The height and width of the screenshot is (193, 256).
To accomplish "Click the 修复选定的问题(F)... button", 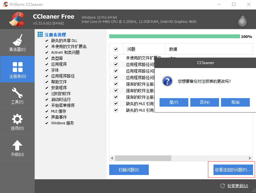I will click(233, 170).
